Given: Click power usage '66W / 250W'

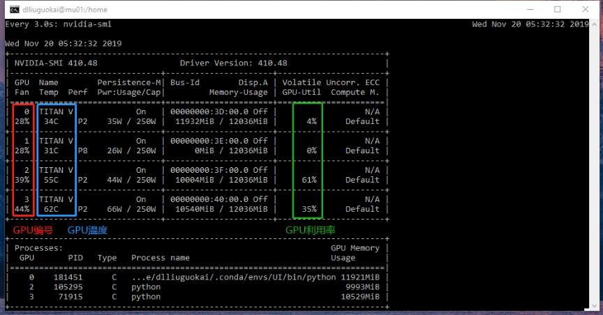Looking at the screenshot, I should click(x=131, y=209).
